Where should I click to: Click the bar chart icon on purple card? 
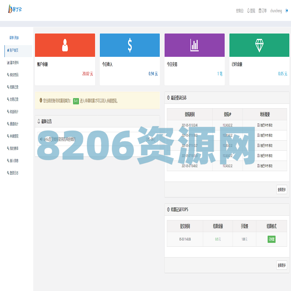tap(194, 45)
